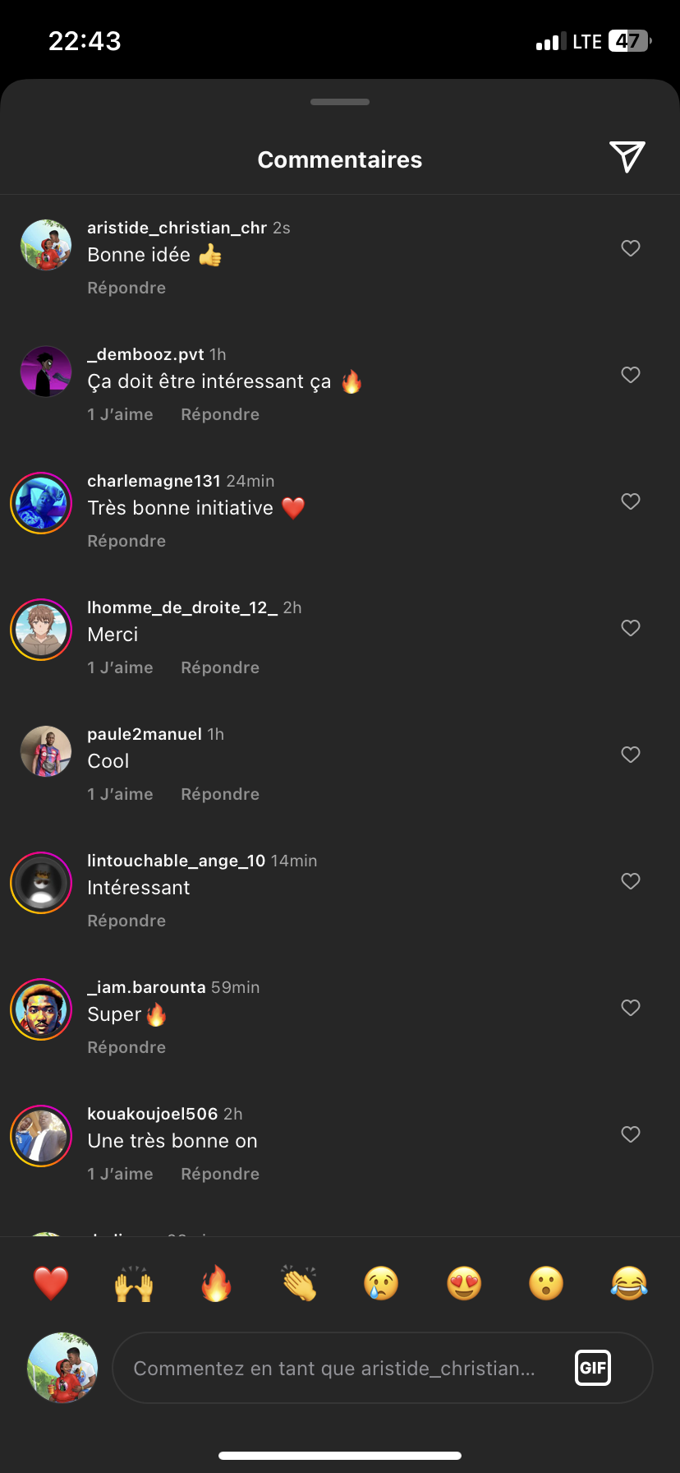Open charlemagne131's story avatar
Screen dimensions: 680x1473
coord(41,503)
